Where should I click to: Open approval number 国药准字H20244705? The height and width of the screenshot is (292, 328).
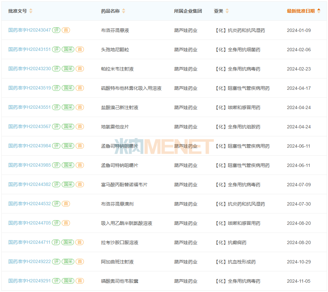[30, 223]
